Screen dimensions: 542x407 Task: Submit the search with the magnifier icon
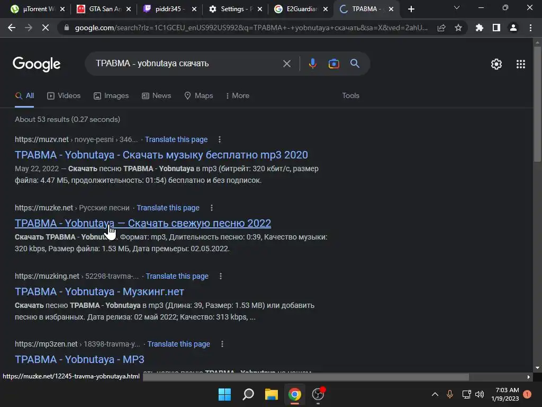[355, 64]
